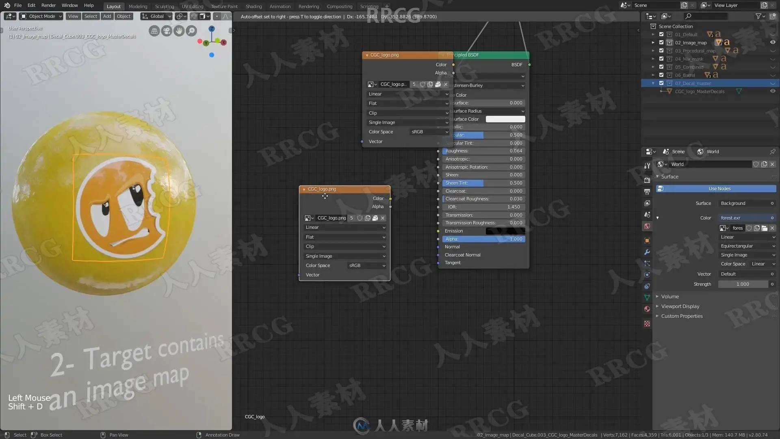Click the Add menu button in viewport header
Viewport: 780px width, 439px height.
click(x=107, y=16)
